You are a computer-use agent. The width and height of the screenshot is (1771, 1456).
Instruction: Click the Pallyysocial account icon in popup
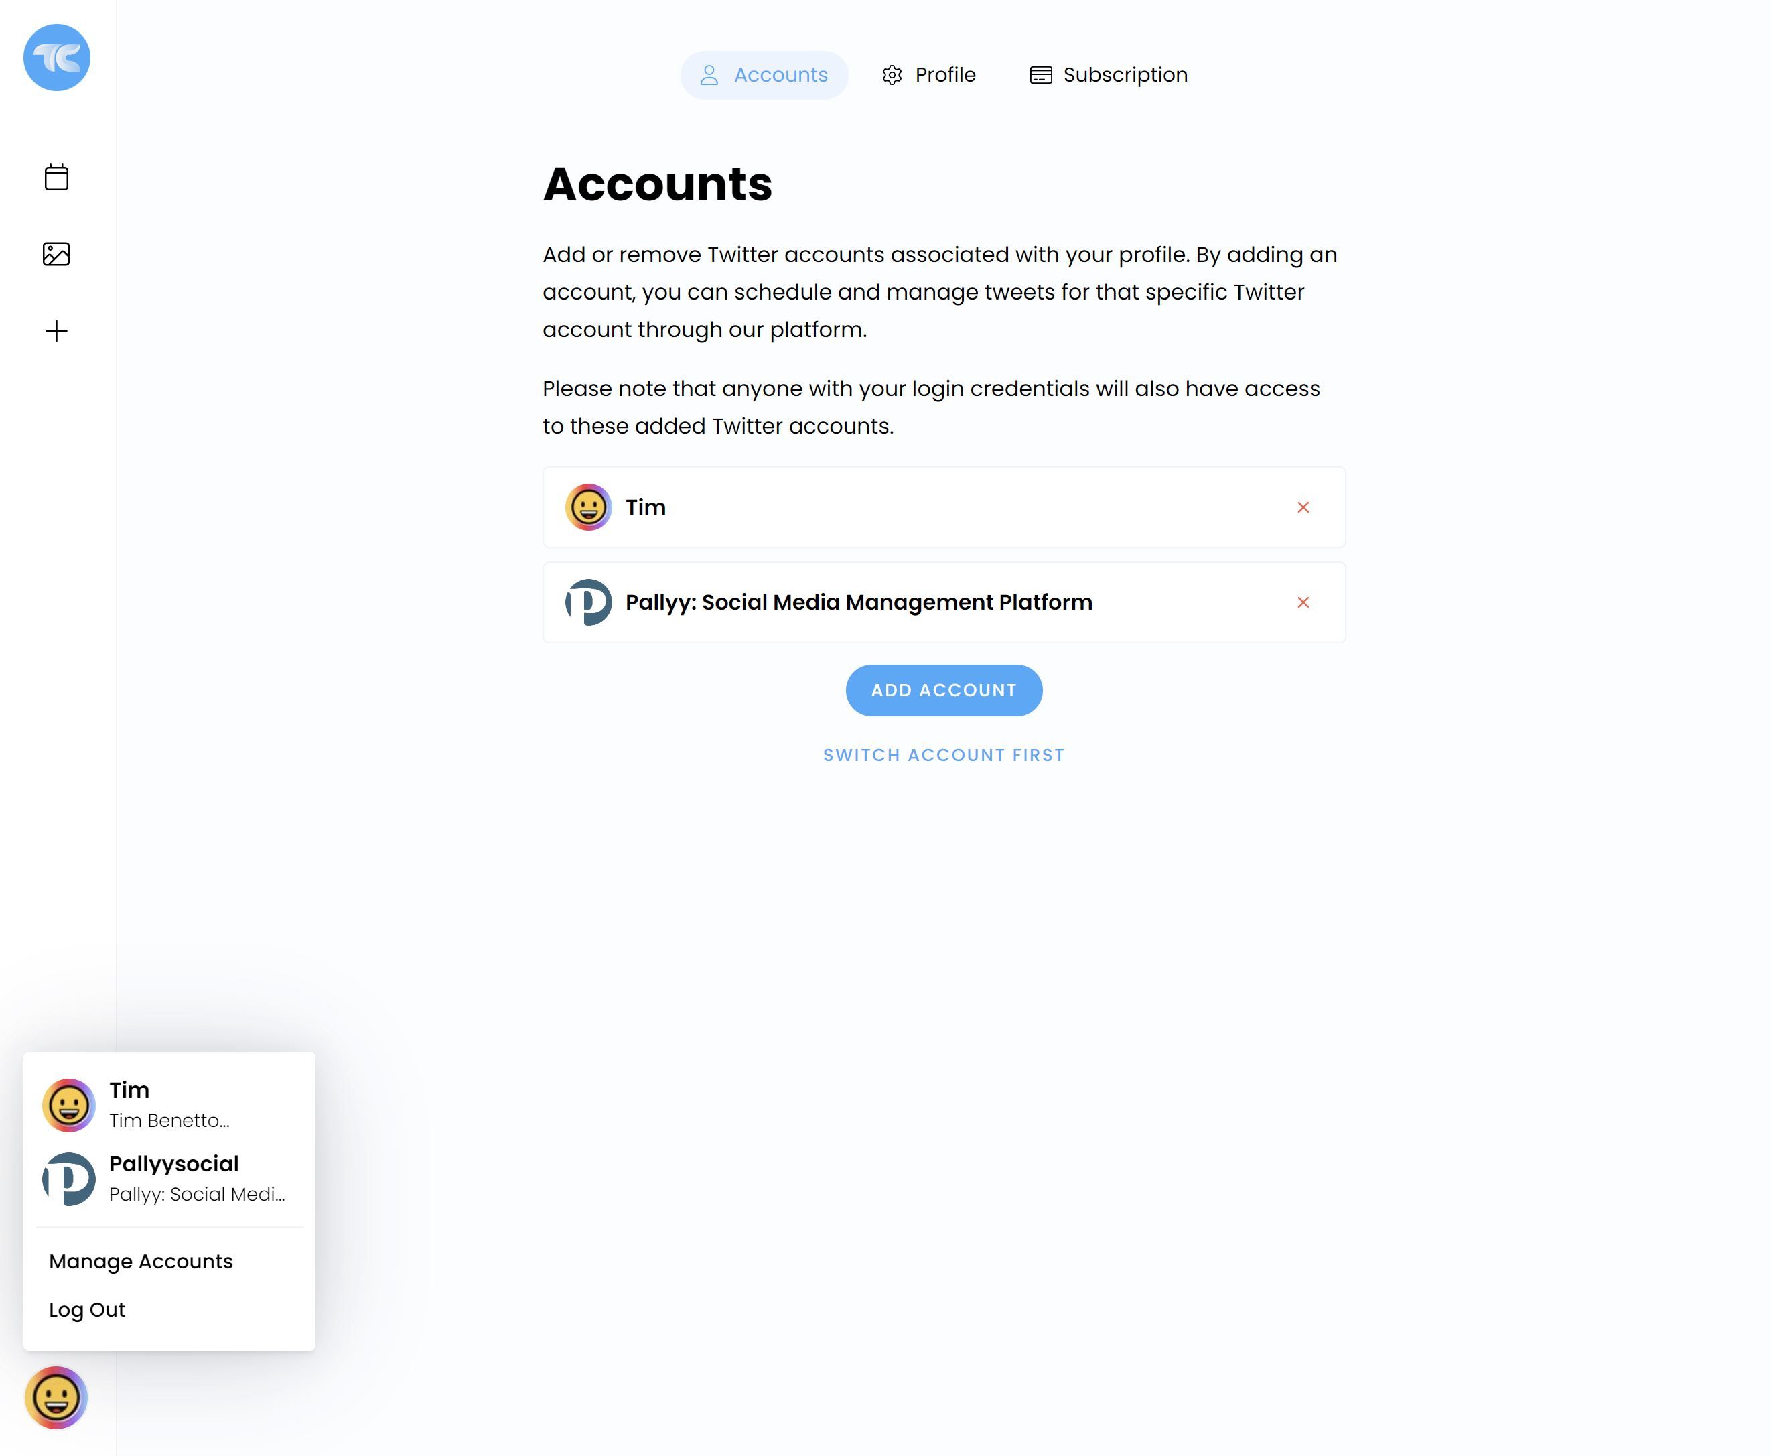click(69, 1178)
